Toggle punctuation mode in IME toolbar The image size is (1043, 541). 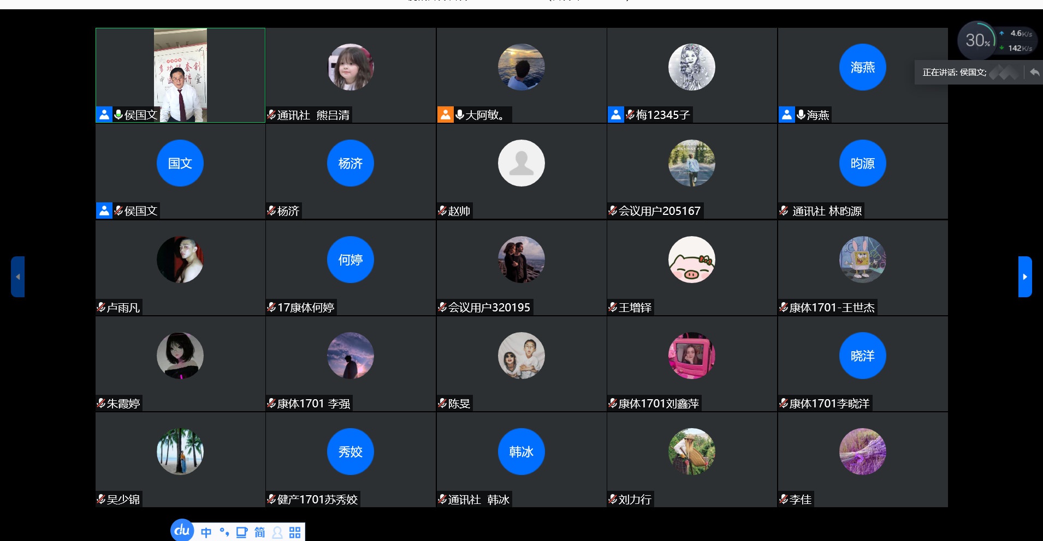224,532
